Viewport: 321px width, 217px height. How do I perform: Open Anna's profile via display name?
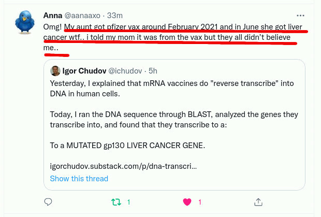pos(53,16)
